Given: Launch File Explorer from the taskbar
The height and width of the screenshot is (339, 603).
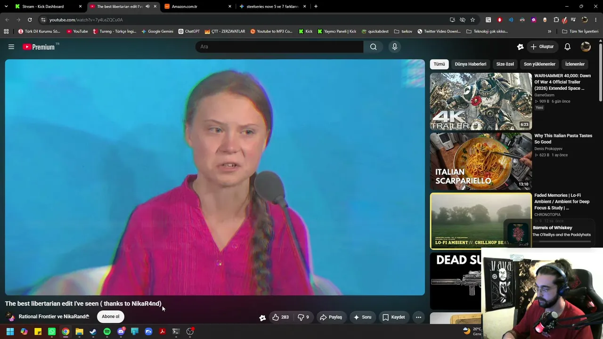Looking at the screenshot, I should pos(79,331).
